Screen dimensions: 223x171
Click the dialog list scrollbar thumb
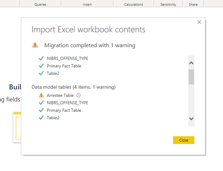(191, 77)
